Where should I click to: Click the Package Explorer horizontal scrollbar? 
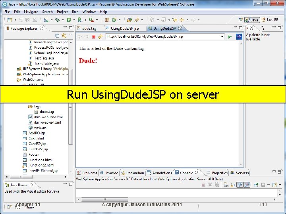(x=36, y=177)
